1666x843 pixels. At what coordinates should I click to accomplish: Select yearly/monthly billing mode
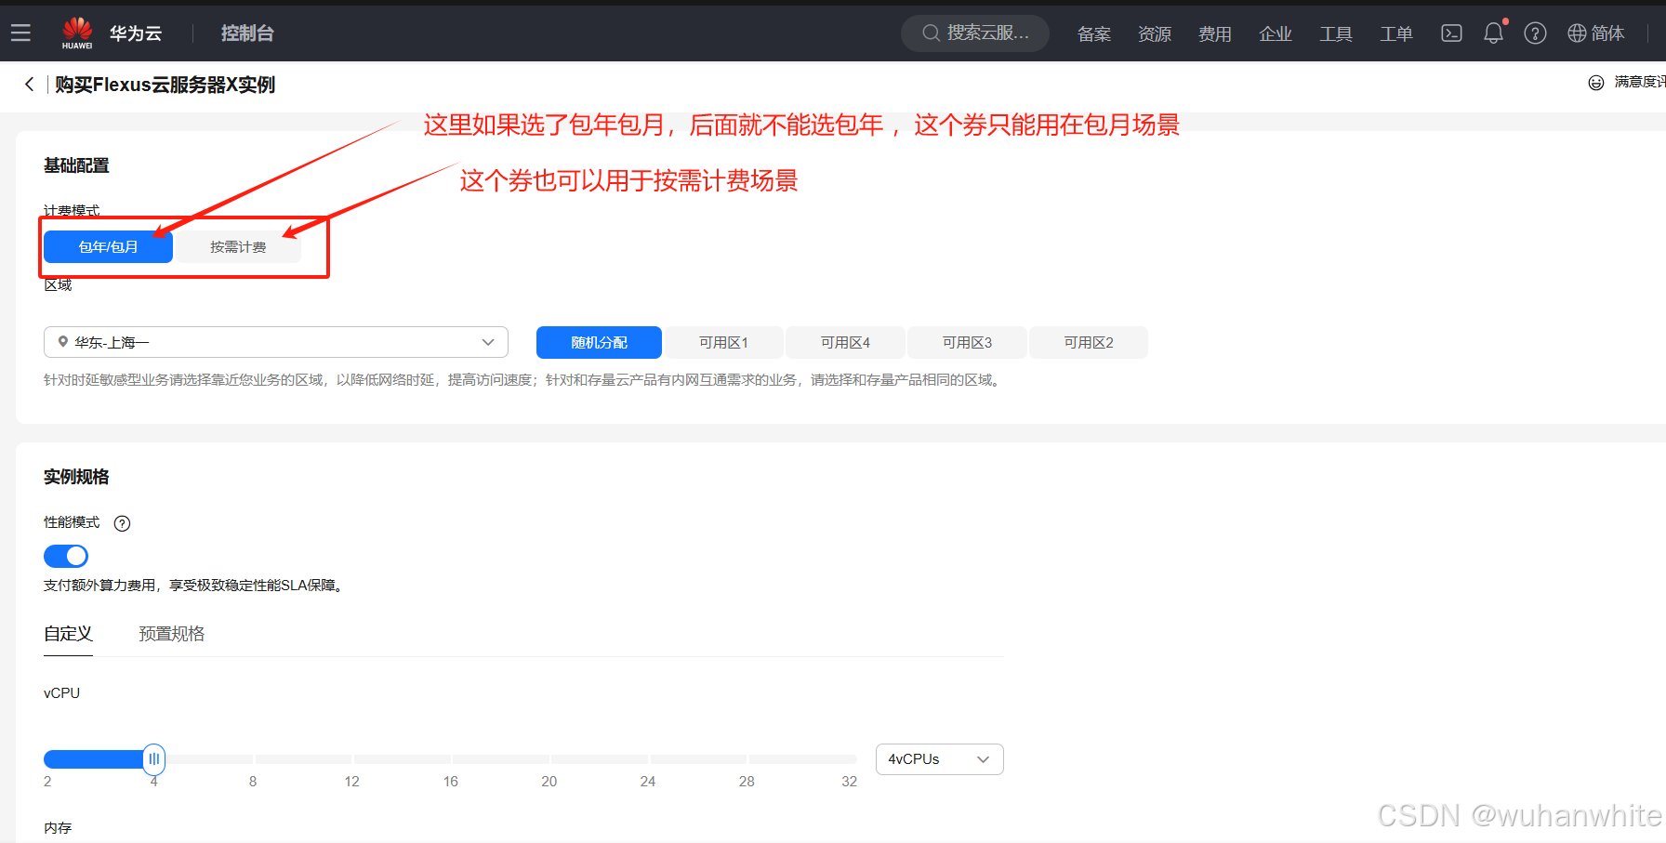[x=108, y=247]
